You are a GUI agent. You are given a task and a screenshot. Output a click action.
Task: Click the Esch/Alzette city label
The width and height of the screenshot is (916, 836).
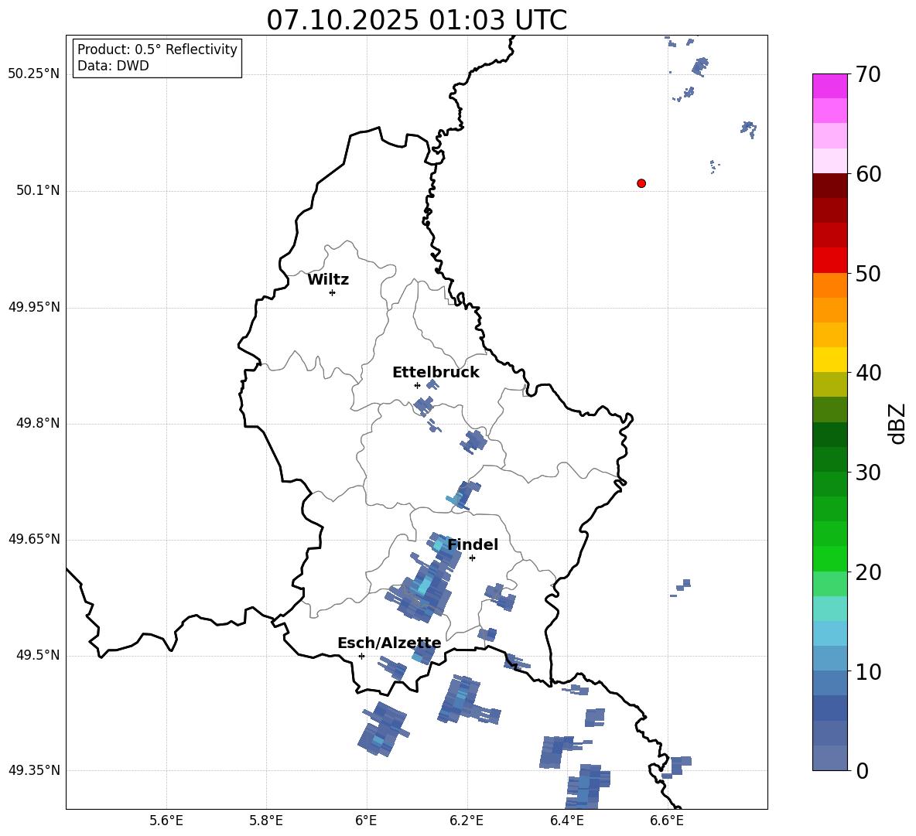coord(390,643)
